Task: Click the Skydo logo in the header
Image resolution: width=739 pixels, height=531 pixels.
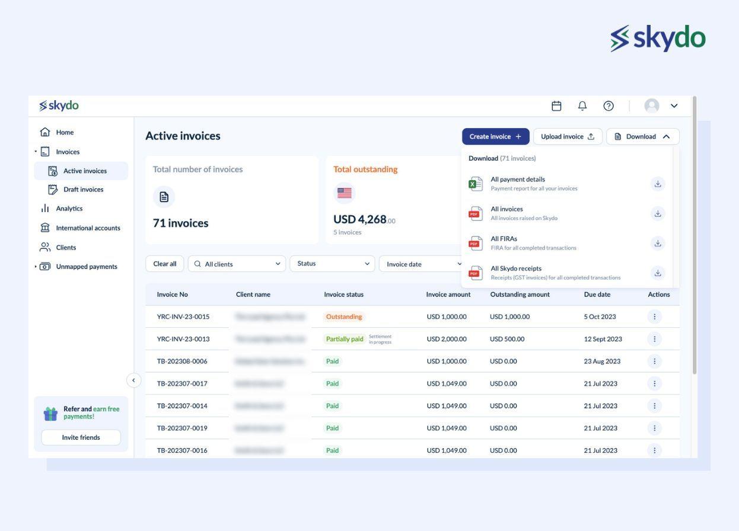Action: coord(59,105)
